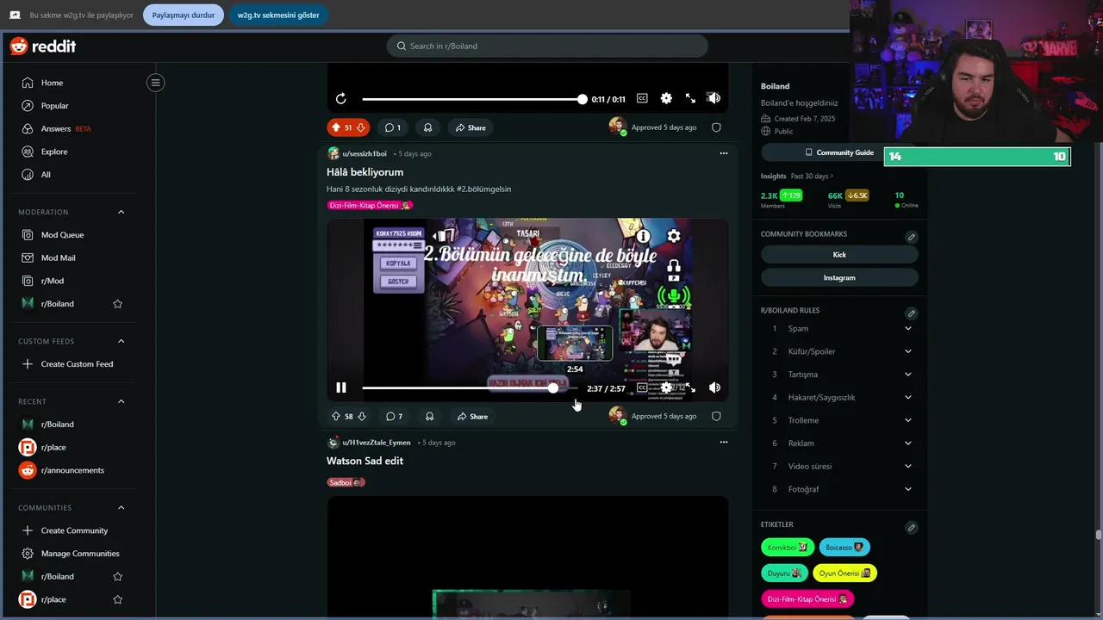Open All in the sidebar
Image resolution: width=1103 pixels, height=620 pixels.
tap(46, 175)
